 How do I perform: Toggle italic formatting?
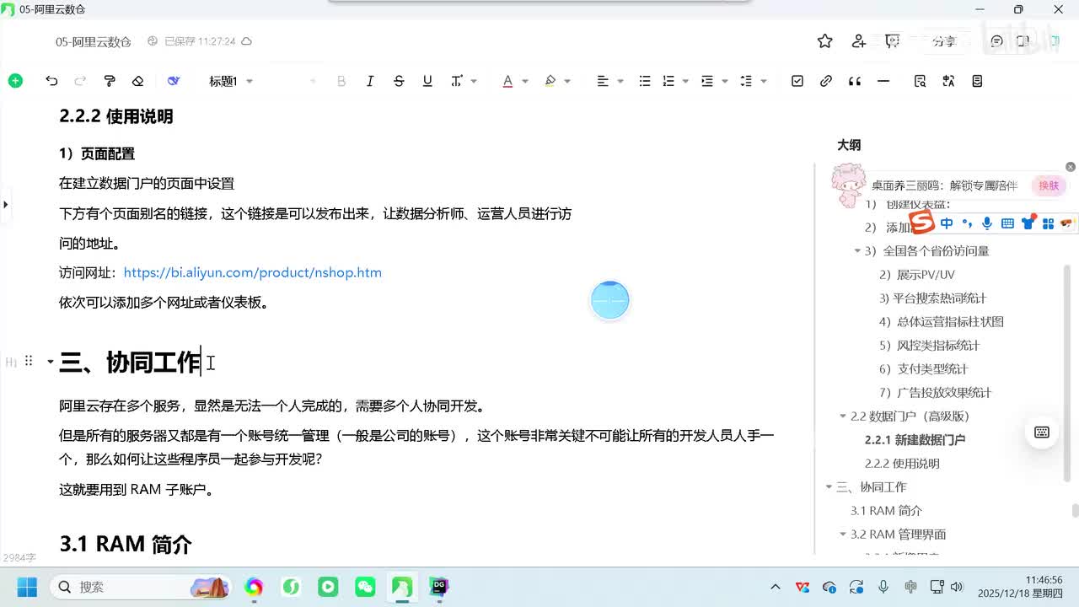pyautogui.click(x=370, y=81)
